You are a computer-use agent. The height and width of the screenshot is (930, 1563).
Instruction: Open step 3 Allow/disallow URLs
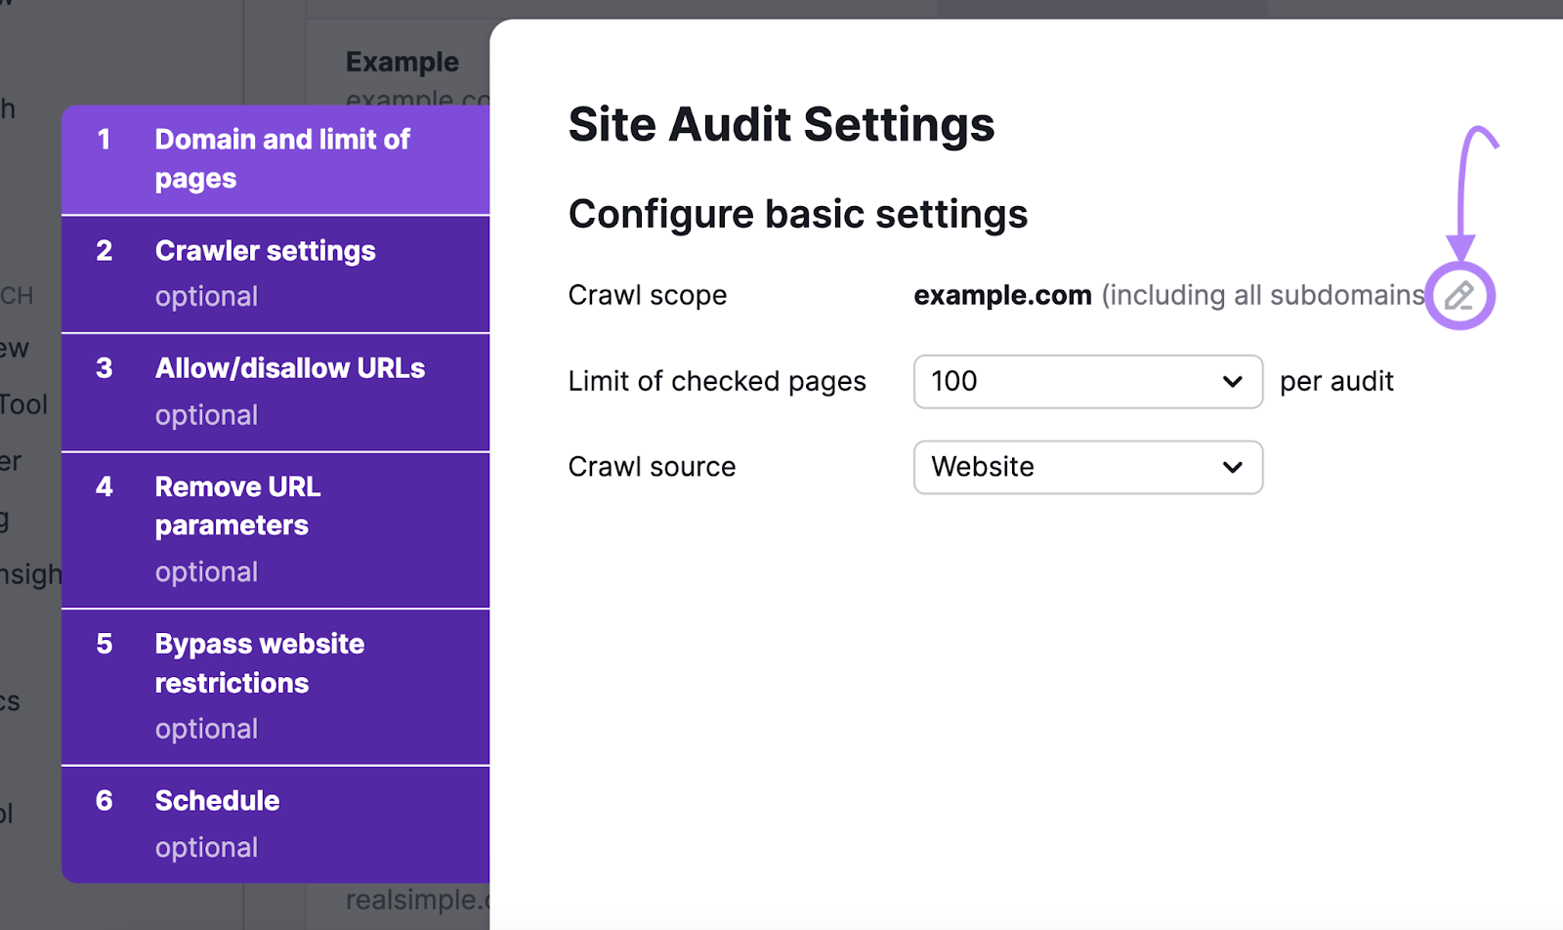pos(275,393)
